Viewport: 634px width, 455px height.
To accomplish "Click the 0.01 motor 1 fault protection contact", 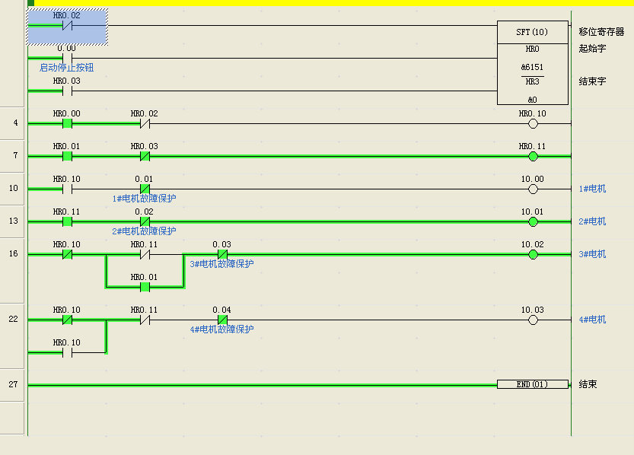I will [145, 189].
